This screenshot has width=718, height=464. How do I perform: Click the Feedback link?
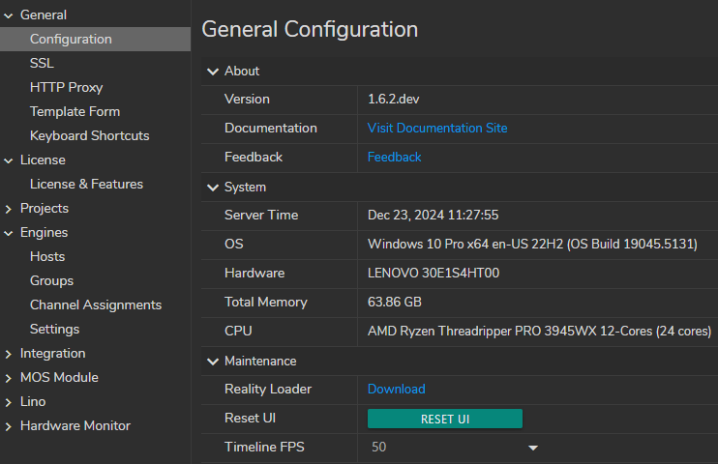pyautogui.click(x=394, y=158)
